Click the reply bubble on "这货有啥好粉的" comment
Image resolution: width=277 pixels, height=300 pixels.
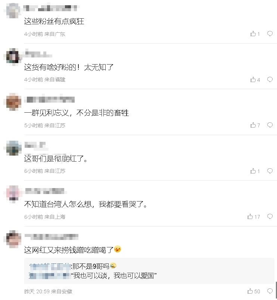click(270, 79)
